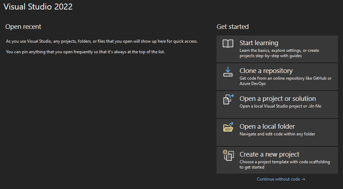This screenshot has width=343, height=189.
Task: Click the arrow beside Continue without code
Action: pyautogui.click(x=303, y=179)
